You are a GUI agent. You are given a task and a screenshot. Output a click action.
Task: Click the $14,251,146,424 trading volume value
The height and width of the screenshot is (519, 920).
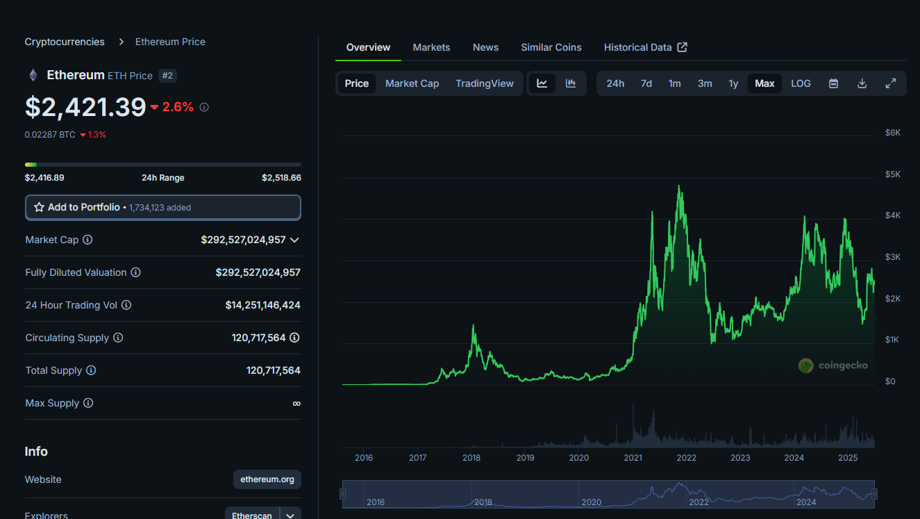click(x=262, y=305)
